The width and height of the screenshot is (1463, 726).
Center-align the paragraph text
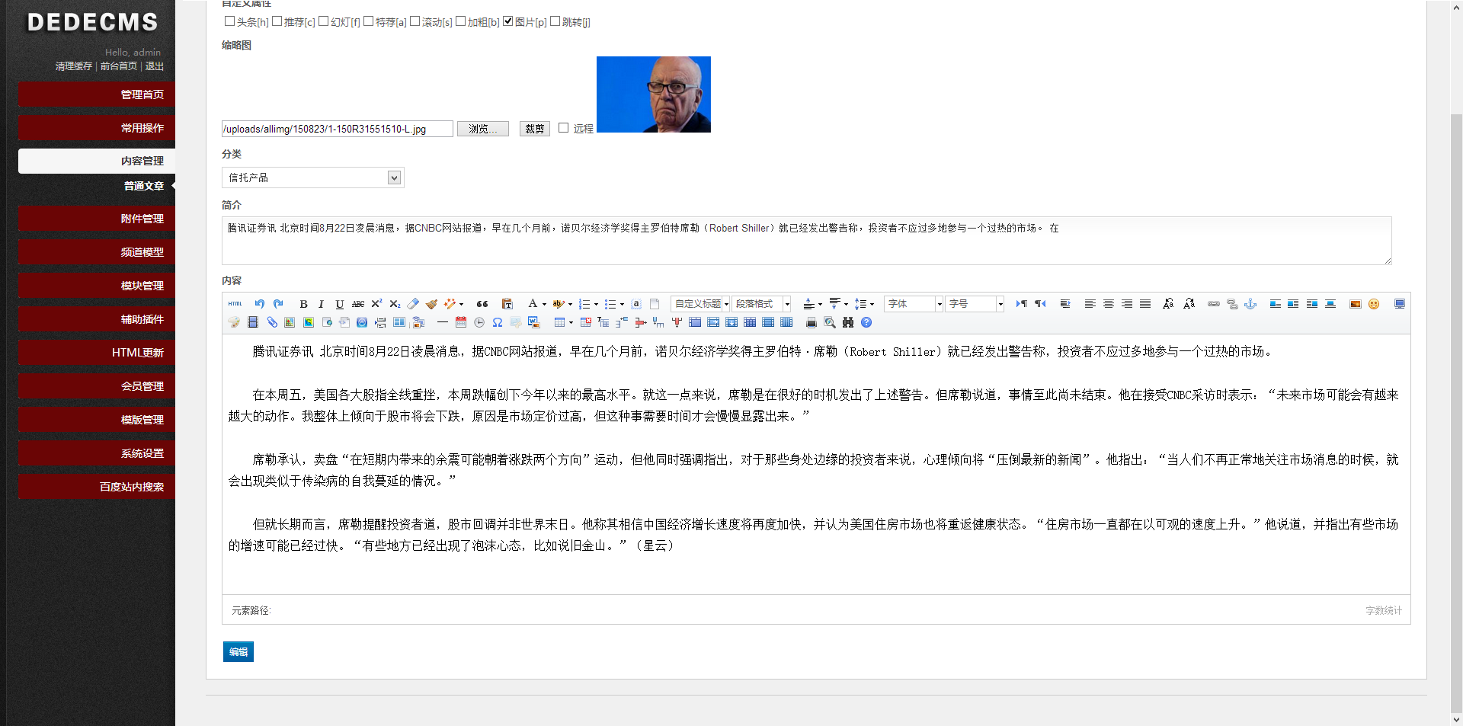1109,304
